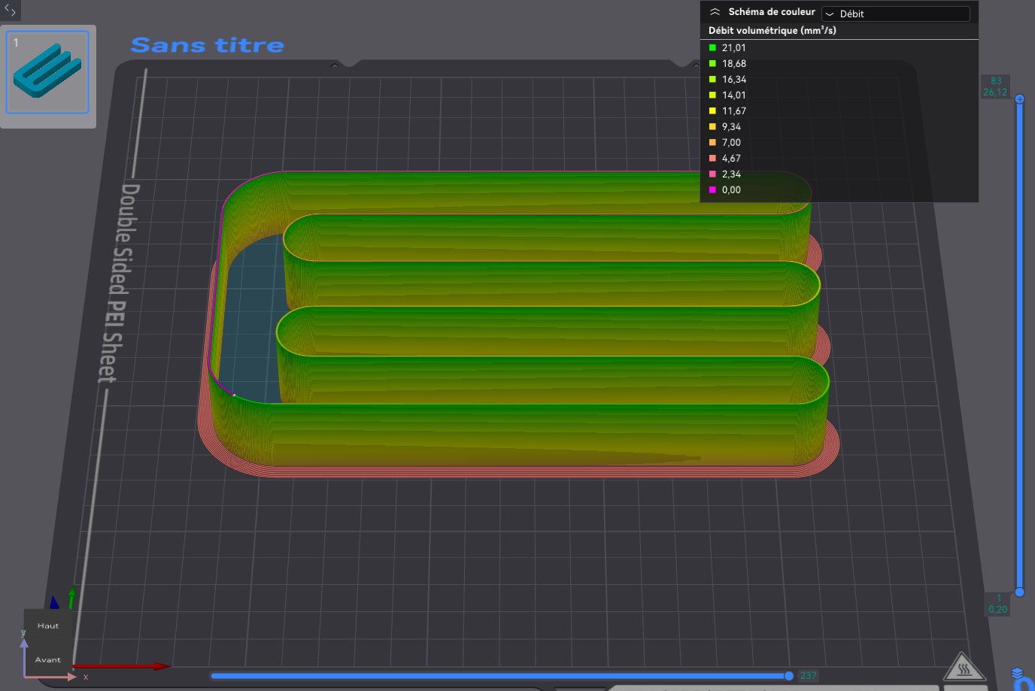This screenshot has width=1035, height=691.
Task: Click the 16,34 legend entry
Action: click(734, 80)
